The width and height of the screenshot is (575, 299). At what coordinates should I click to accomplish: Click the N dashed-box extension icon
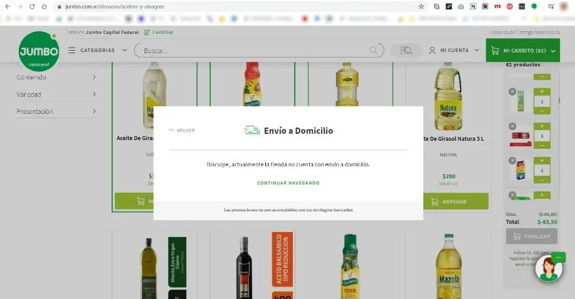click(473, 7)
